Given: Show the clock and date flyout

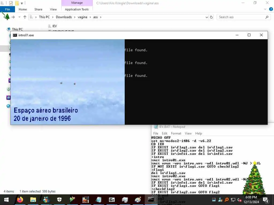Looking at the screenshot, I should (251, 200).
